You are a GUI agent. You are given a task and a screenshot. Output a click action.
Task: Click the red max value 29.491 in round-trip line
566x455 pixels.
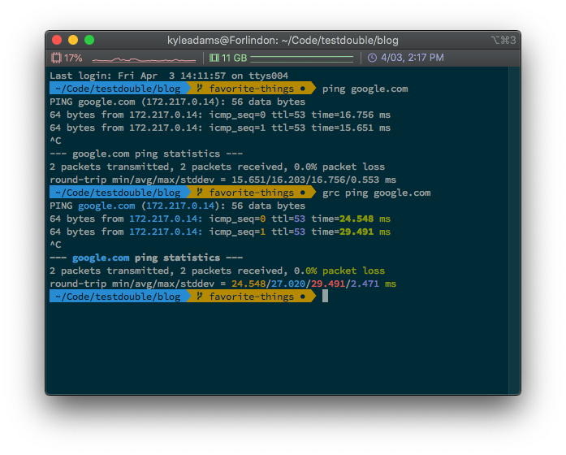pyautogui.click(x=328, y=284)
